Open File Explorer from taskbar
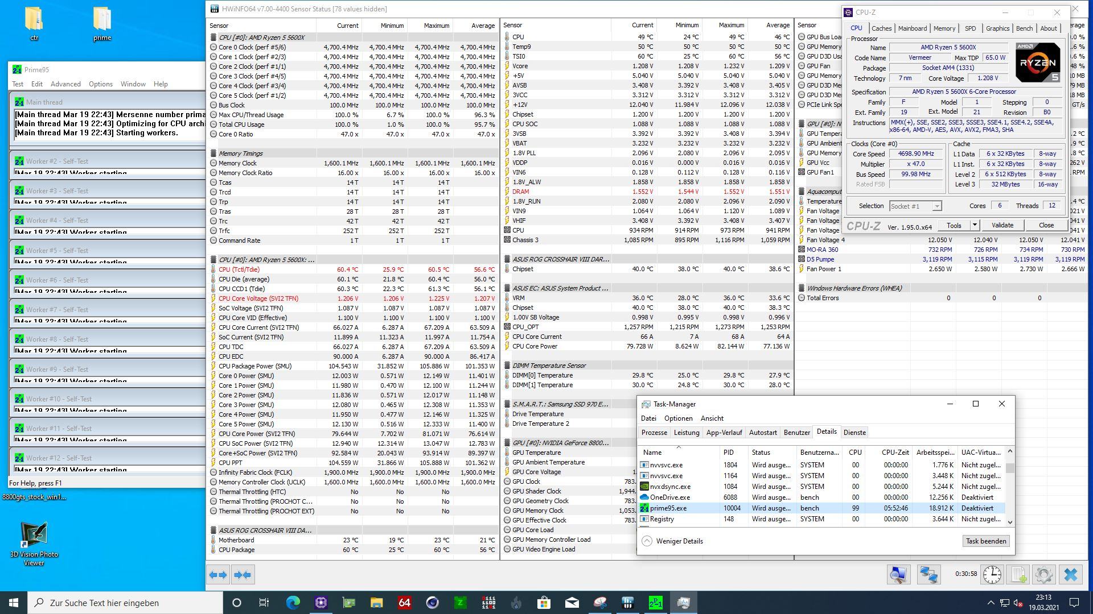This screenshot has width=1093, height=614. (x=376, y=603)
